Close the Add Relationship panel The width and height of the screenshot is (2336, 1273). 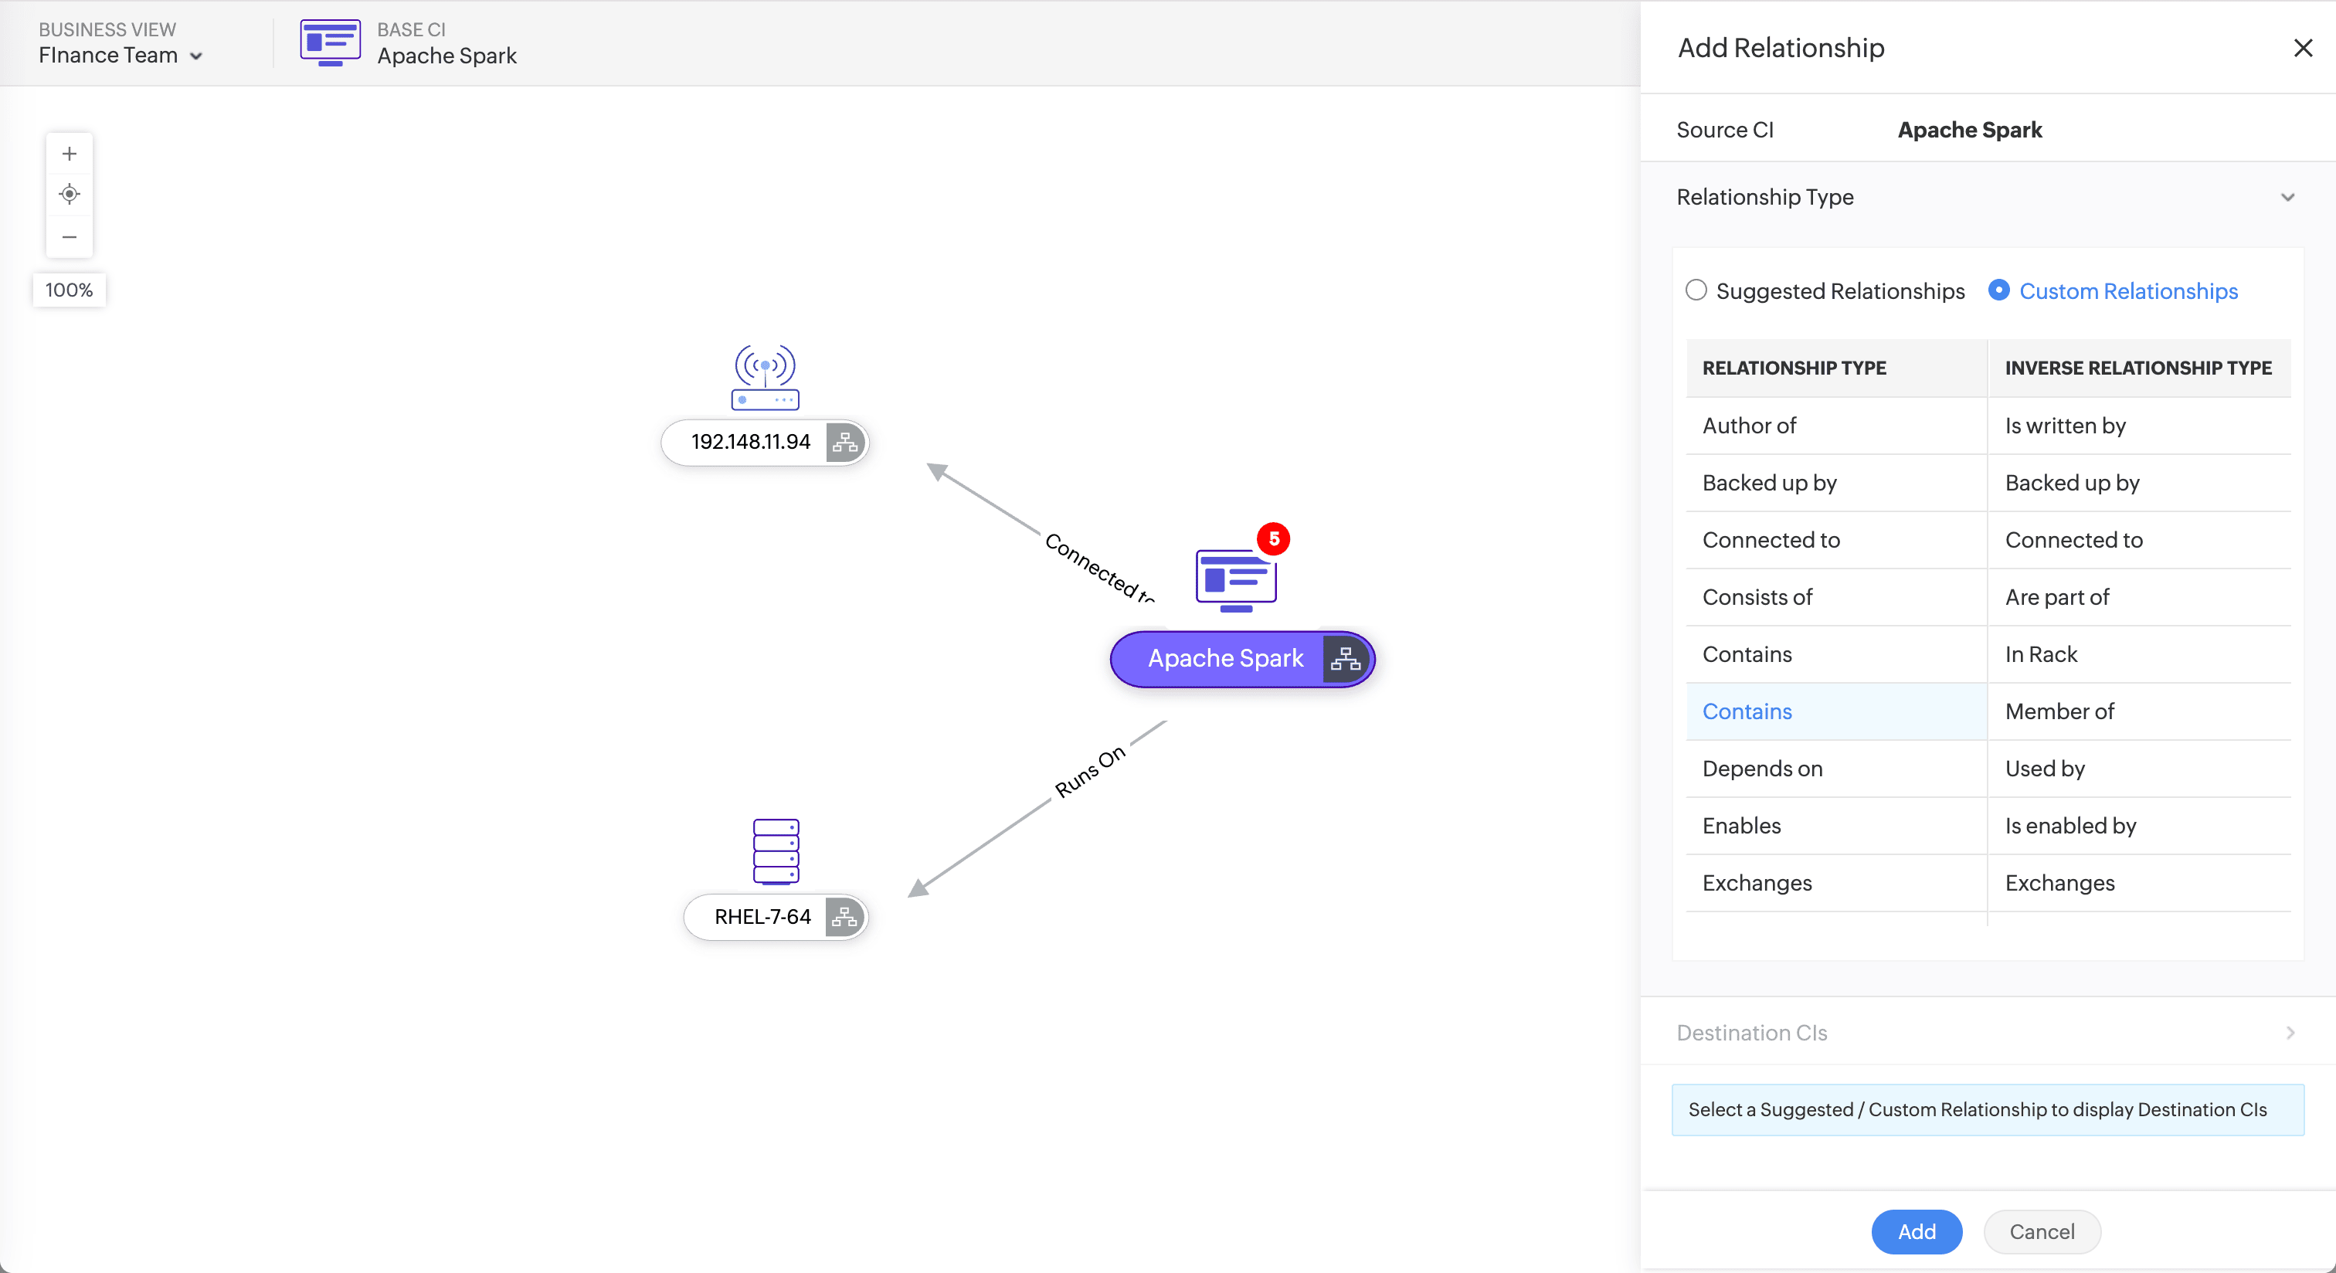(2303, 48)
